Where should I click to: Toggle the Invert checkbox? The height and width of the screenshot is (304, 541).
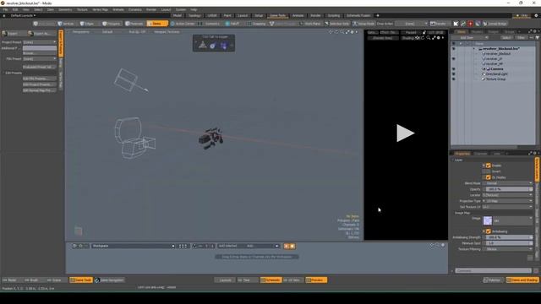(x=489, y=171)
